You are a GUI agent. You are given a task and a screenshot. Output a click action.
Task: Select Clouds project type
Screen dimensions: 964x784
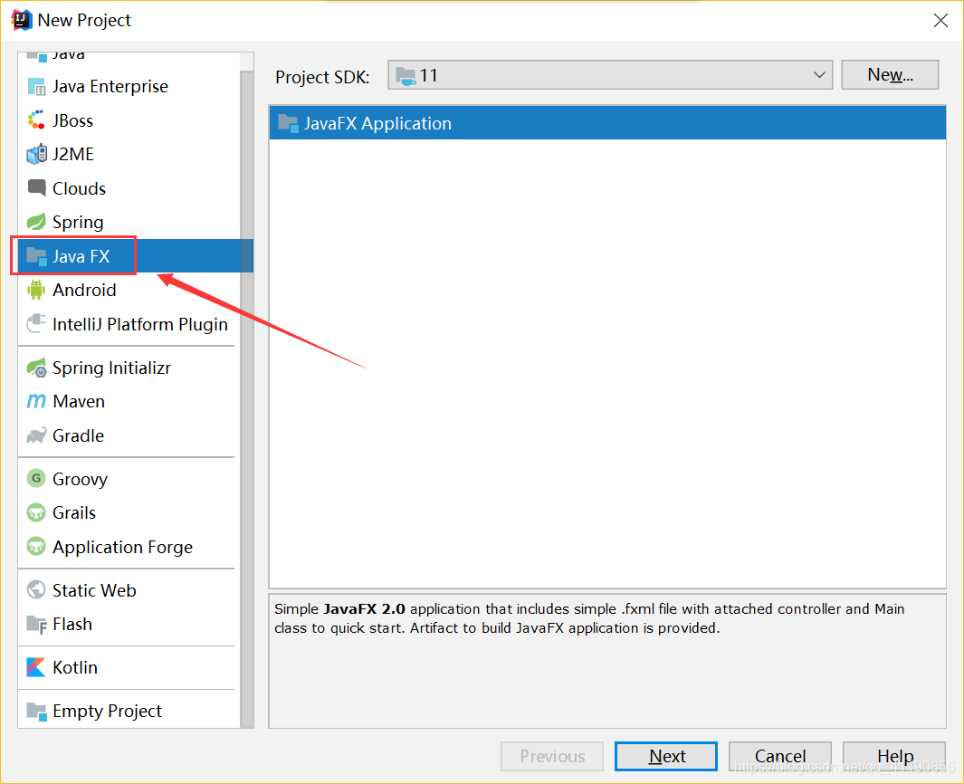click(x=129, y=188)
